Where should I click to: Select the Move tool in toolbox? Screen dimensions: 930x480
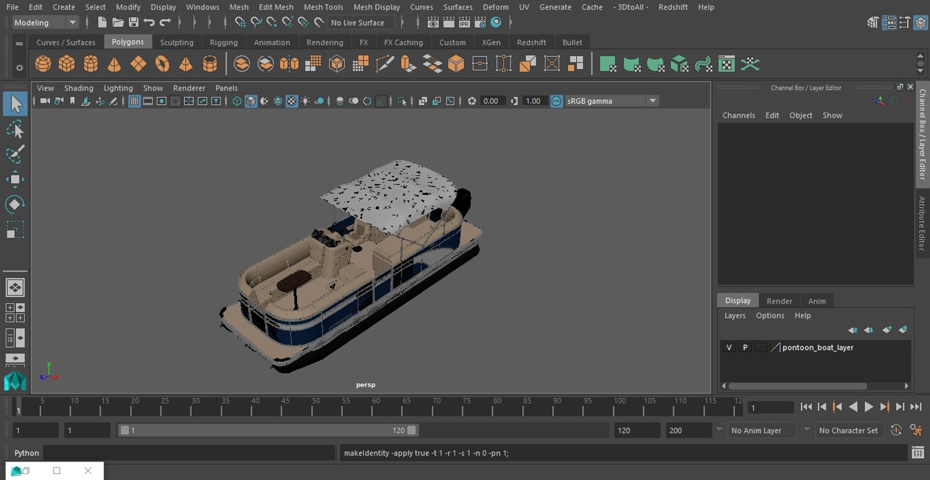click(x=15, y=179)
